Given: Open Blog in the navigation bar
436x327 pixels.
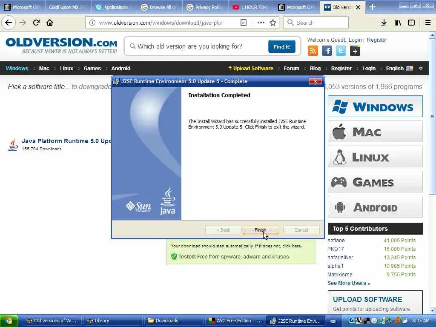Looking at the screenshot, I should click(315, 69).
